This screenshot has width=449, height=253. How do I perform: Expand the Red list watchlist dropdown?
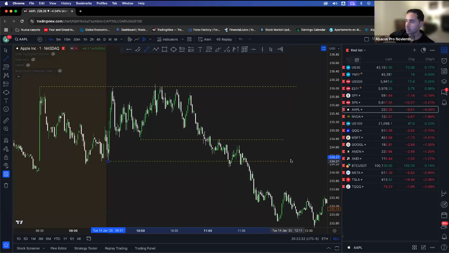coord(358,50)
